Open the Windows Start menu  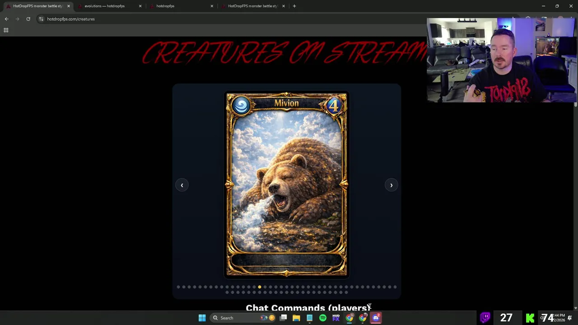click(202, 318)
